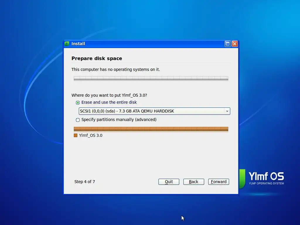
Task: Quit the installer
Action: 169,182
